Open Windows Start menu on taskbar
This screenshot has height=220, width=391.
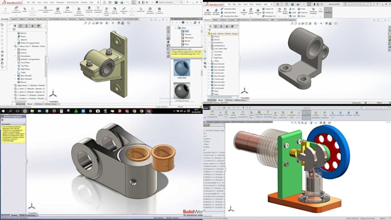3,111
